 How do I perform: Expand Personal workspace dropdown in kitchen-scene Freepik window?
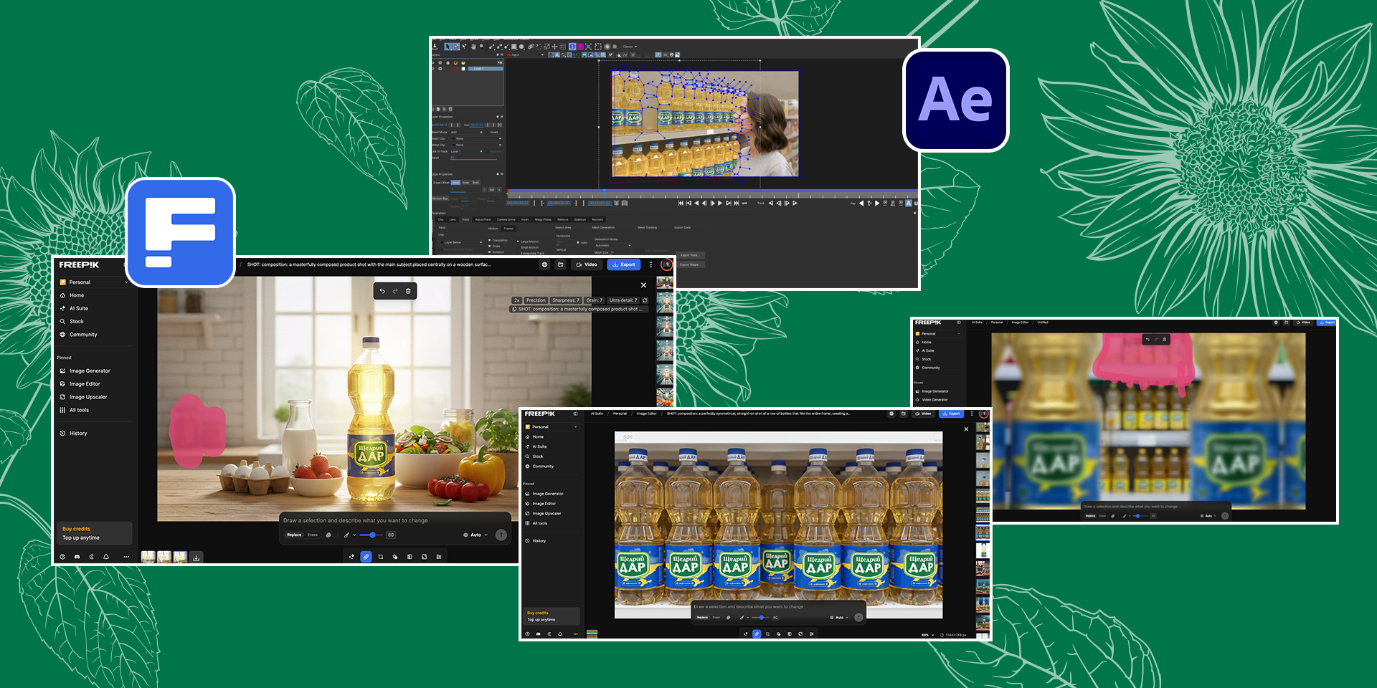pos(126,282)
